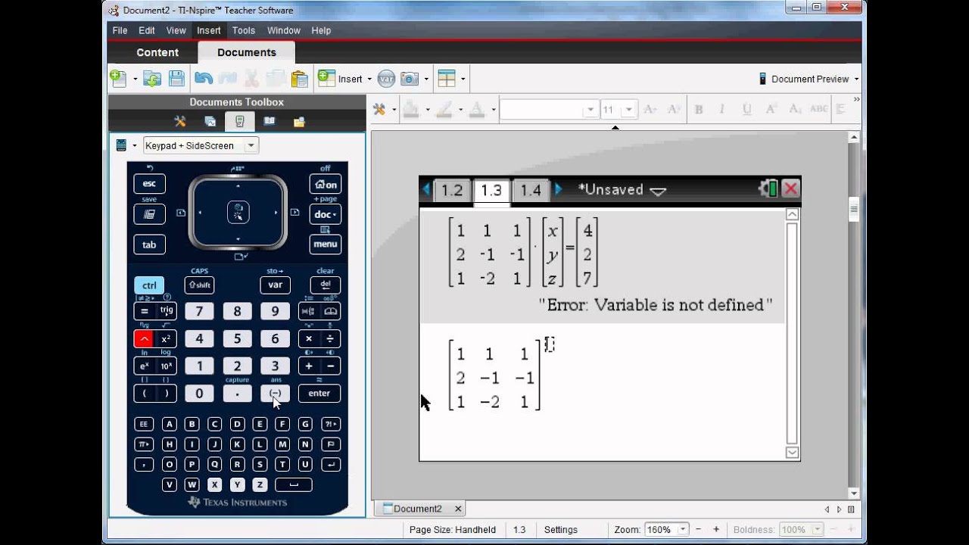
Task: Open the Window menu
Action: [x=284, y=30]
